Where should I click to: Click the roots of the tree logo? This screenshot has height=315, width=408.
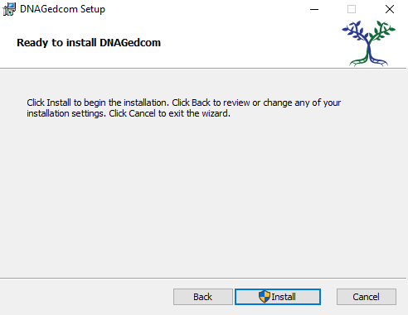point(369,61)
